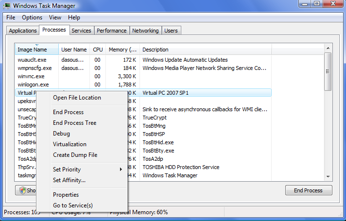Select Virtualization menu entry

click(82, 144)
